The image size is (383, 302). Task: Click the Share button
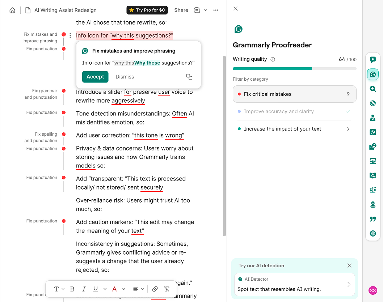(181, 10)
